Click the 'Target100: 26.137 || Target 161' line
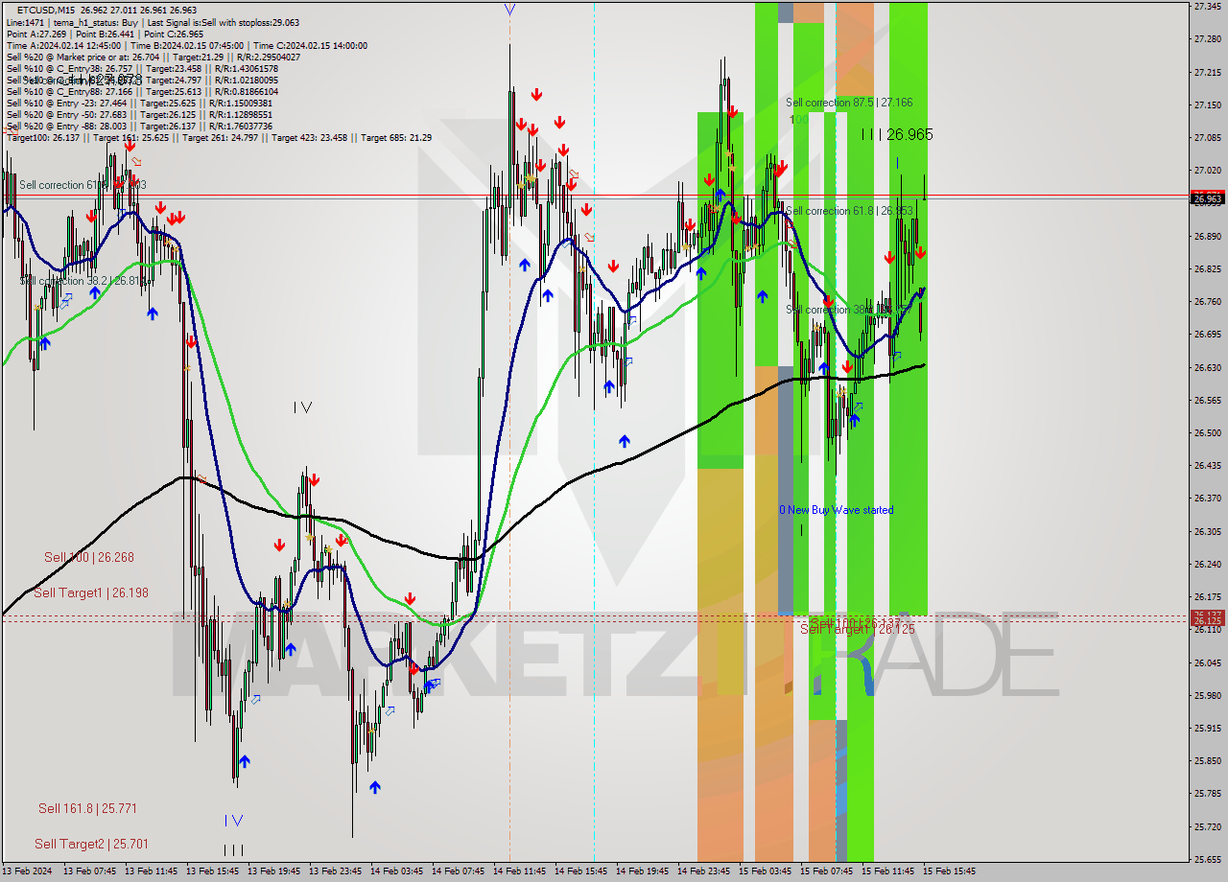 219,137
